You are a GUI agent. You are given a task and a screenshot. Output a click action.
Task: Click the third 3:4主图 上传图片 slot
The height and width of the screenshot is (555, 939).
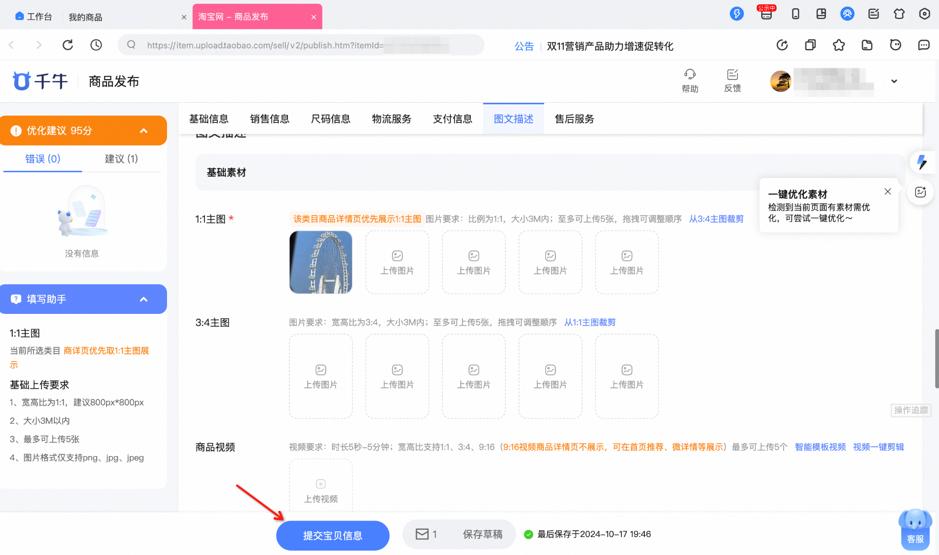point(474,376)
